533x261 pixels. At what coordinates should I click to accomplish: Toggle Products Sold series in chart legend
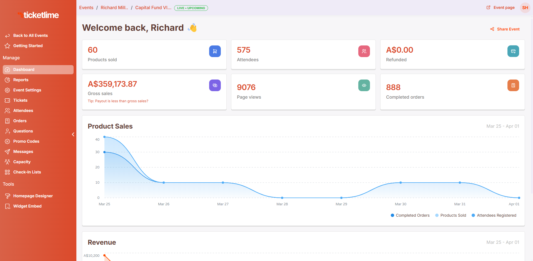451,215
